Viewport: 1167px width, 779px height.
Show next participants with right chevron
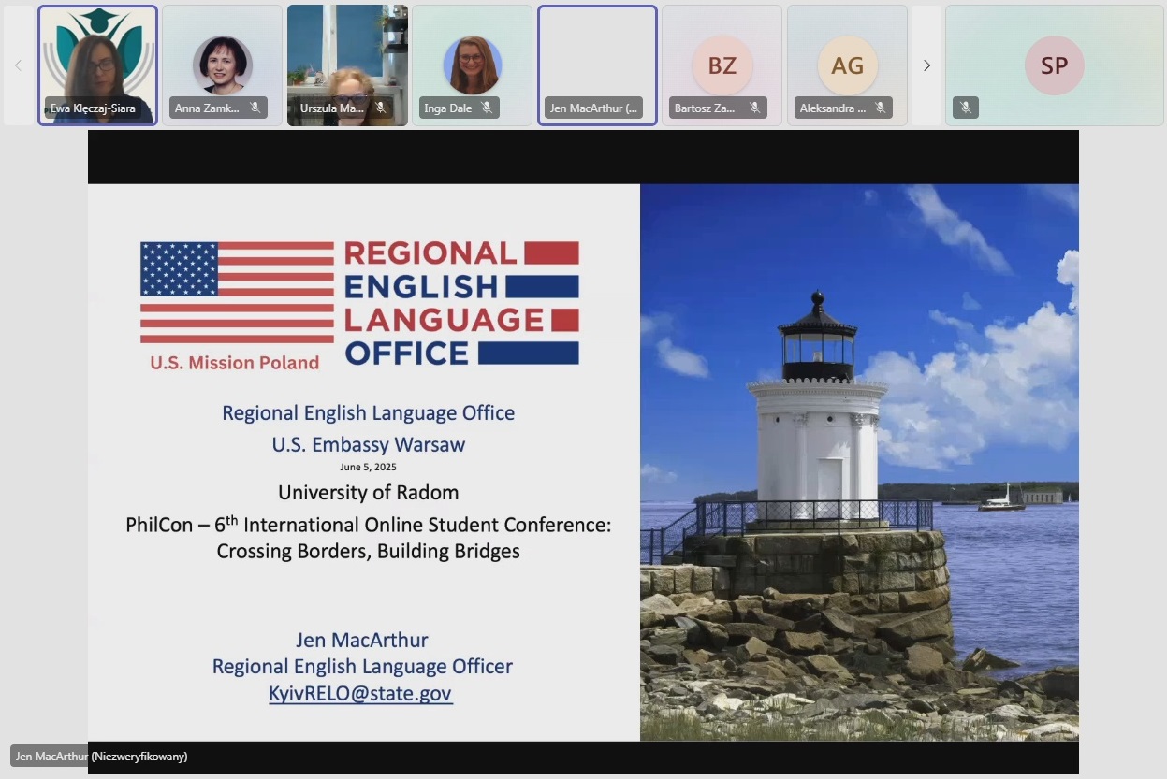tap(926, 65)
